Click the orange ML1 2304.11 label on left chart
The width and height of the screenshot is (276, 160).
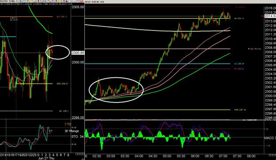tap(62, 17)
